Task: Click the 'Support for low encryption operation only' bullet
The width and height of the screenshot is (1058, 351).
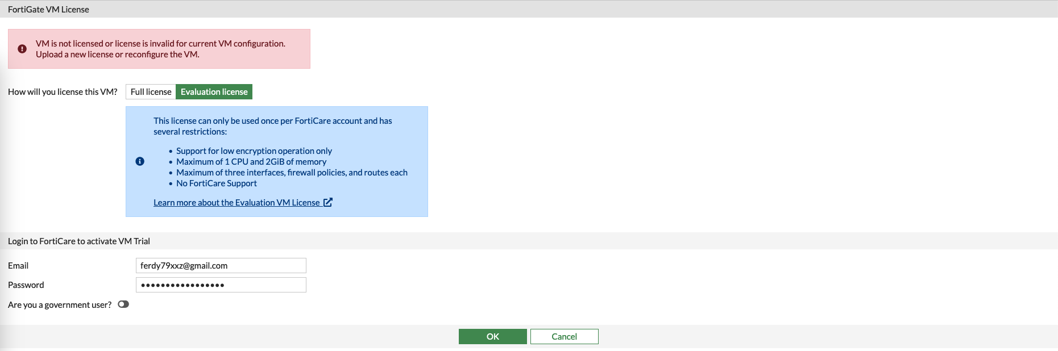Action: (x=254, y=151)
